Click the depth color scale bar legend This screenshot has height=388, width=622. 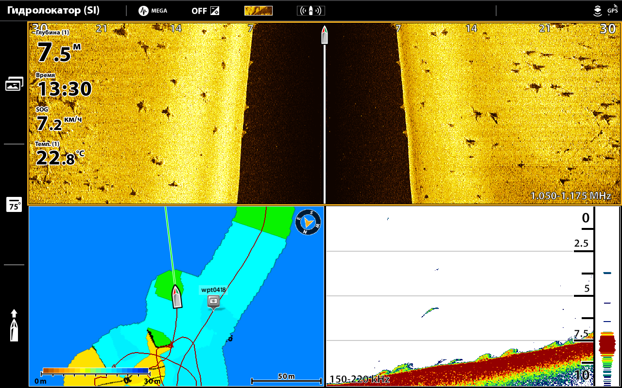click(96, 371)
